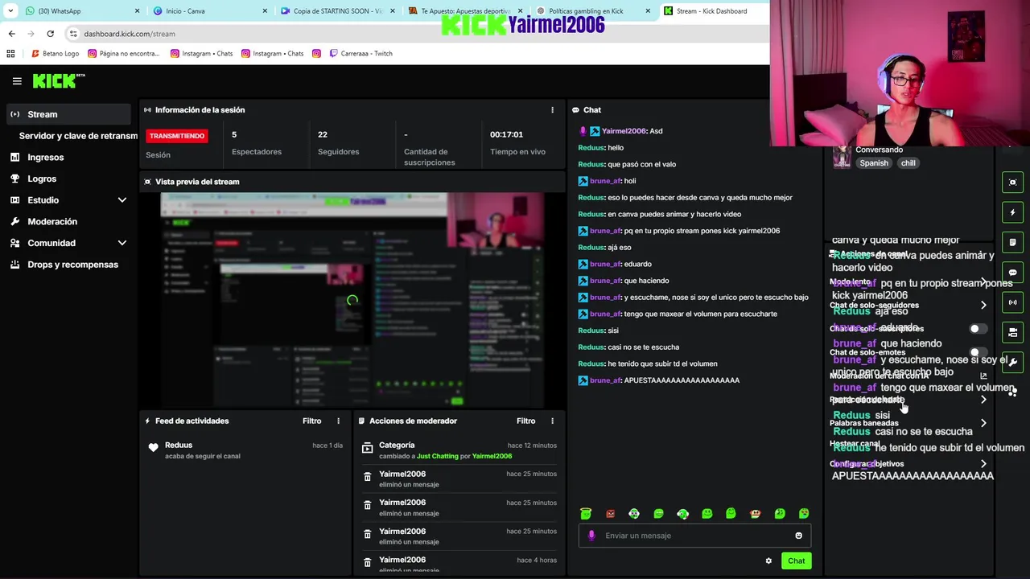
Task: Insert the last crying green emote
Action: 804,514
